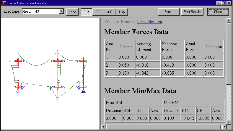Close the results window using the Close button

pos(218,12)
